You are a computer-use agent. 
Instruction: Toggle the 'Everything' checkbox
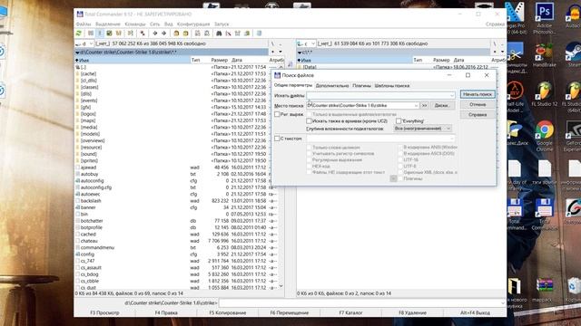[399, 120]
